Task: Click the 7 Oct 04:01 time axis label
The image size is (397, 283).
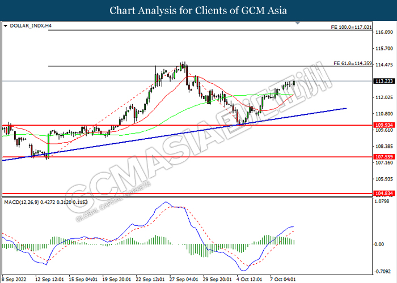Action: [283, 280]
